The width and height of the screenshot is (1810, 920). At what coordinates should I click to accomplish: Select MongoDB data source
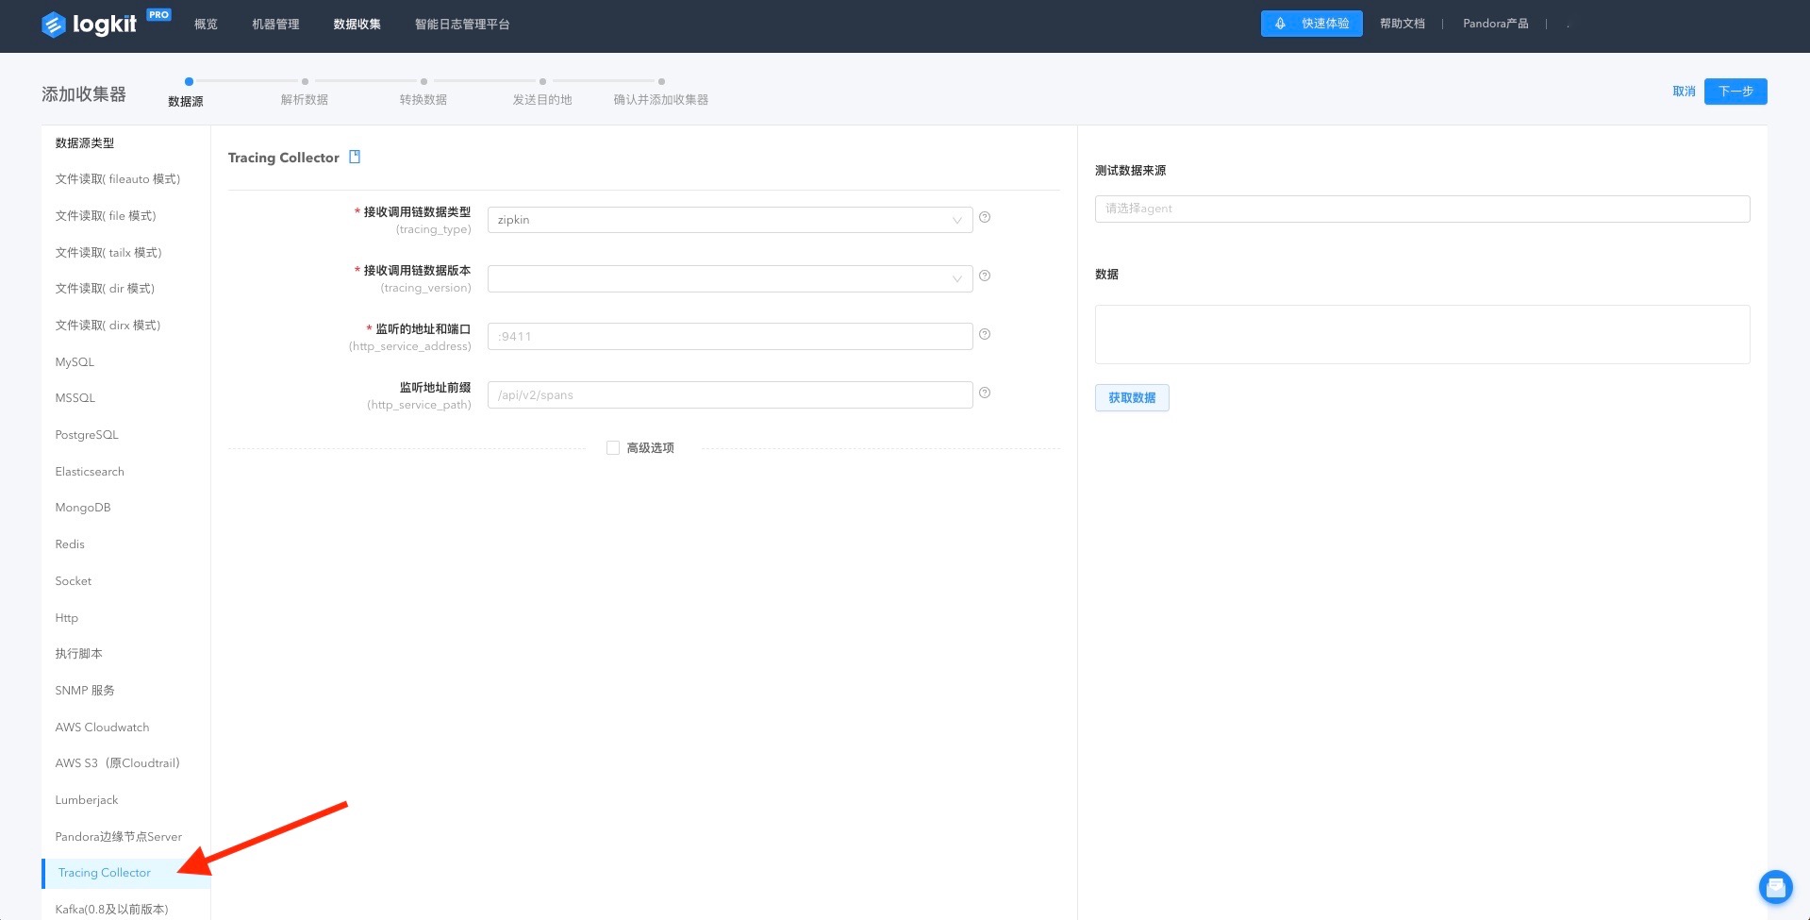[x=83, y=508]
